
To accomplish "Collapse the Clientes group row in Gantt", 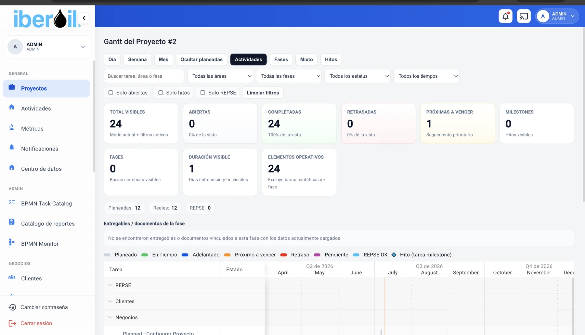I will (110, 302).
